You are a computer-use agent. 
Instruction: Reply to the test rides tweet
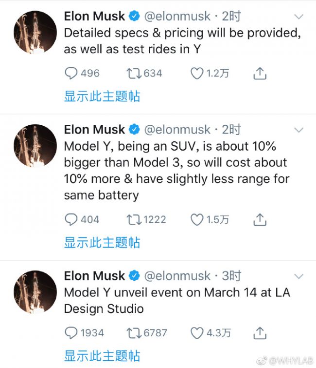[71, 74]
